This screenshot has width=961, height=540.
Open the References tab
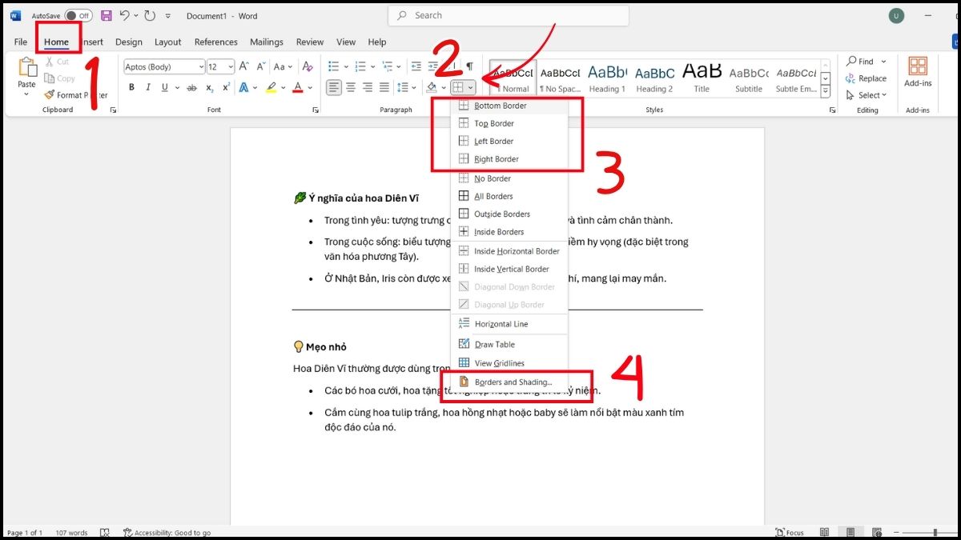215,42
